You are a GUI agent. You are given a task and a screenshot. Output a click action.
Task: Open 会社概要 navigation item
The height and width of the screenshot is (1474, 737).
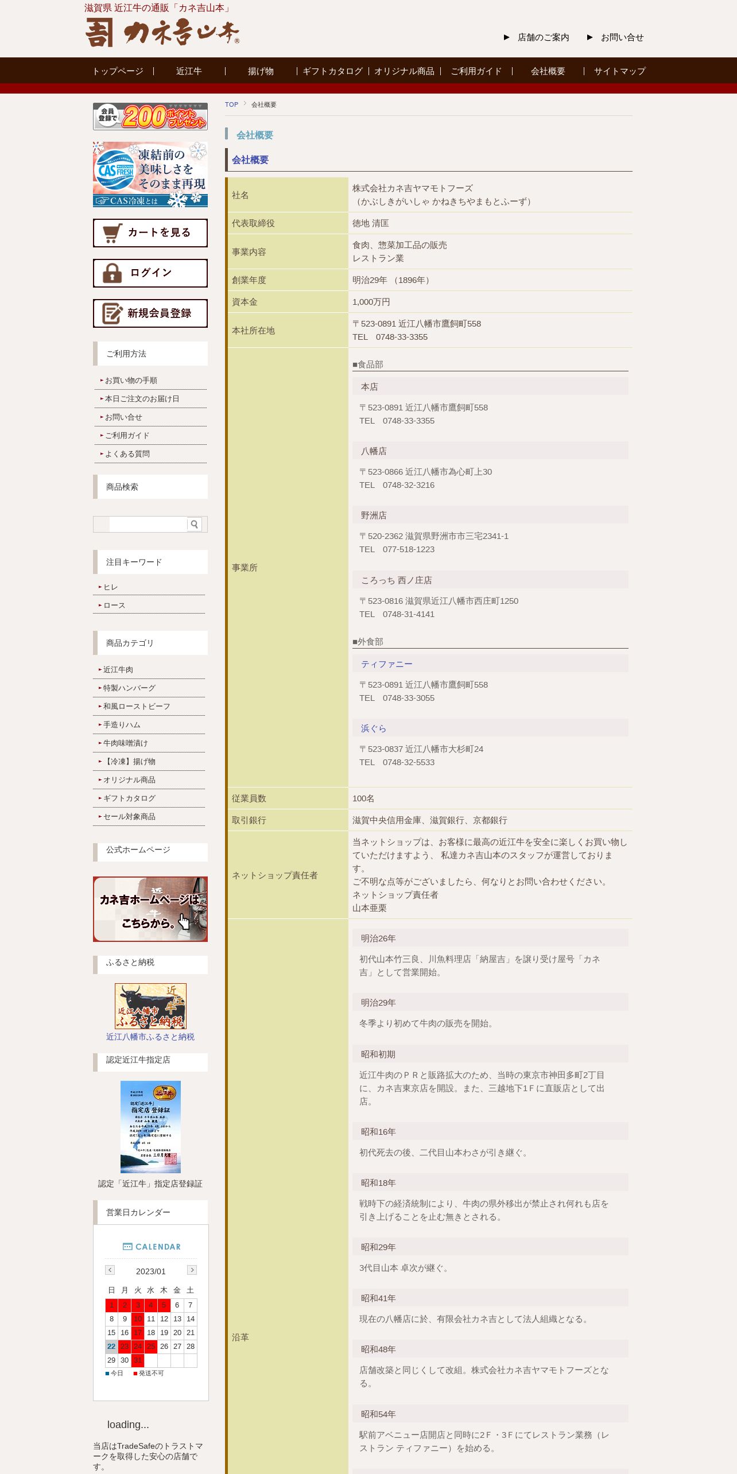[548, 71]
